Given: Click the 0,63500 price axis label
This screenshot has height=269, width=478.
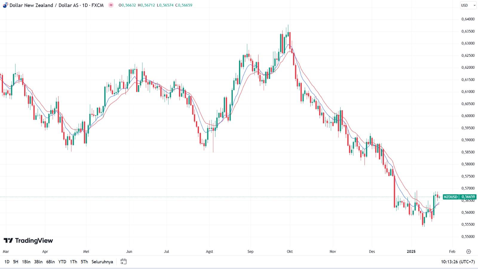Looking at the screenshot, I should (468, 31).
